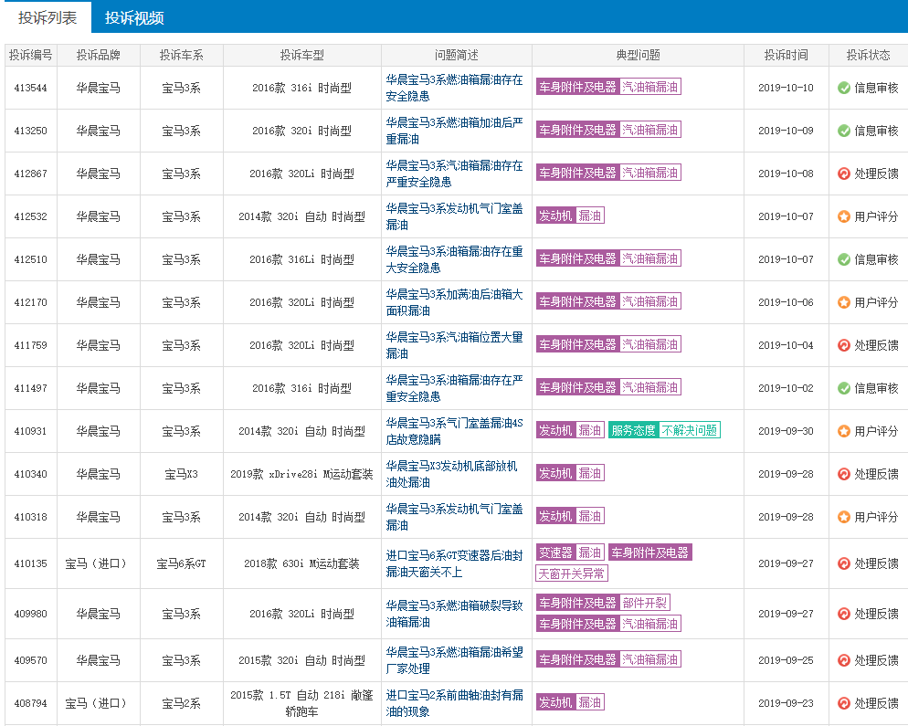Select the 投诉列表 tab

(48, 17)
